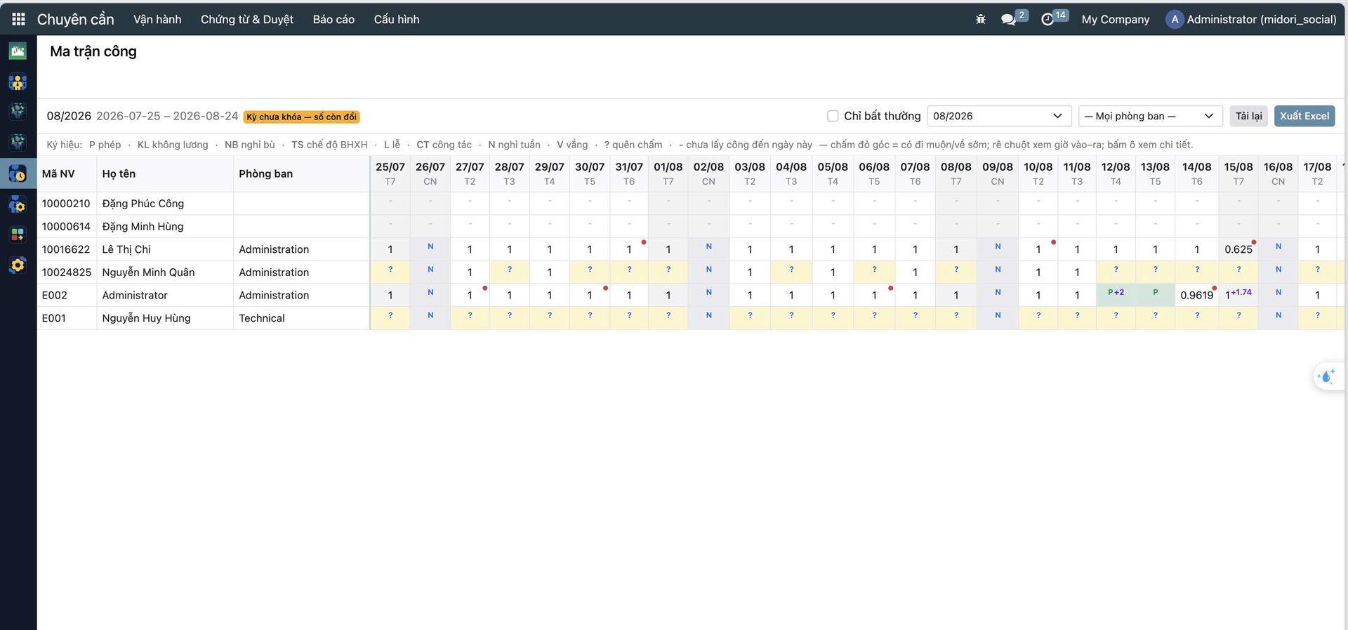The width and height of the screenshot is (1348, 630).
Task: Click employee code 10000614
Action: point(66,226)
